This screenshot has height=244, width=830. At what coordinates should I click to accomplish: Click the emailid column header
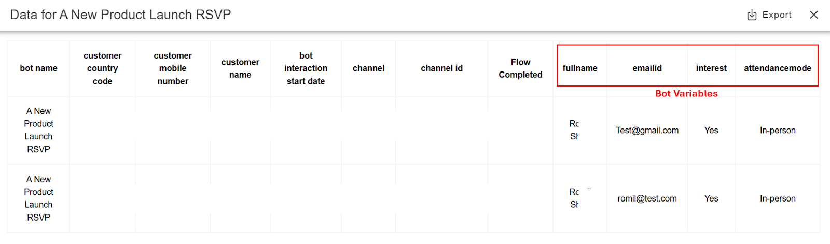pos(647,68)
